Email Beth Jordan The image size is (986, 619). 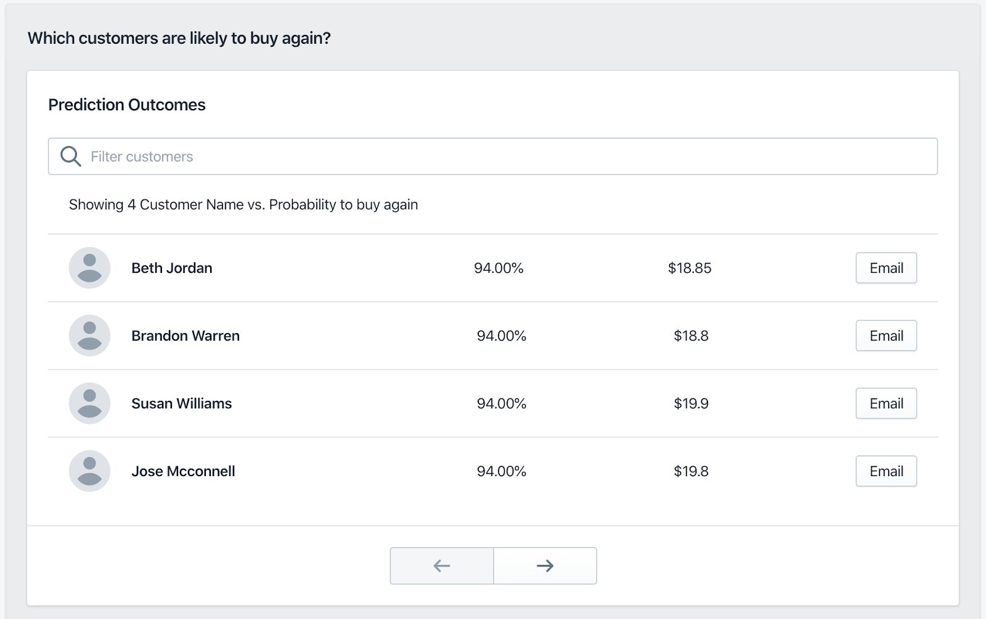coord(886,268)
